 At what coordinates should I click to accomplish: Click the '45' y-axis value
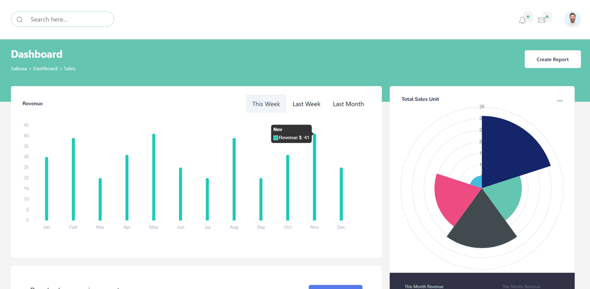26,125
